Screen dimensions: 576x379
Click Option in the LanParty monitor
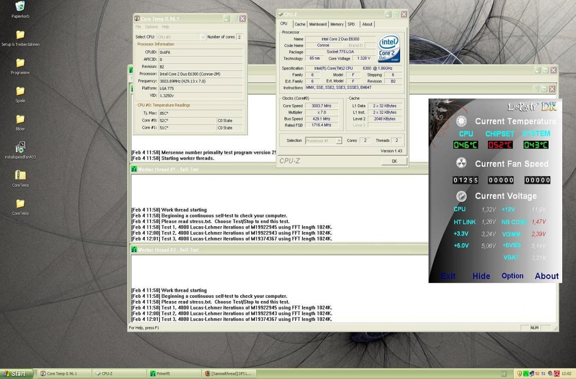pos(513,276)
